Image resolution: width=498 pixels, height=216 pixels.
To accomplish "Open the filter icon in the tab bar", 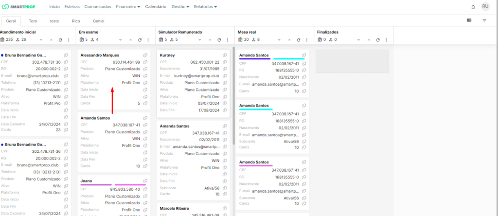I will pyautogui.click(x=484, y=20).
